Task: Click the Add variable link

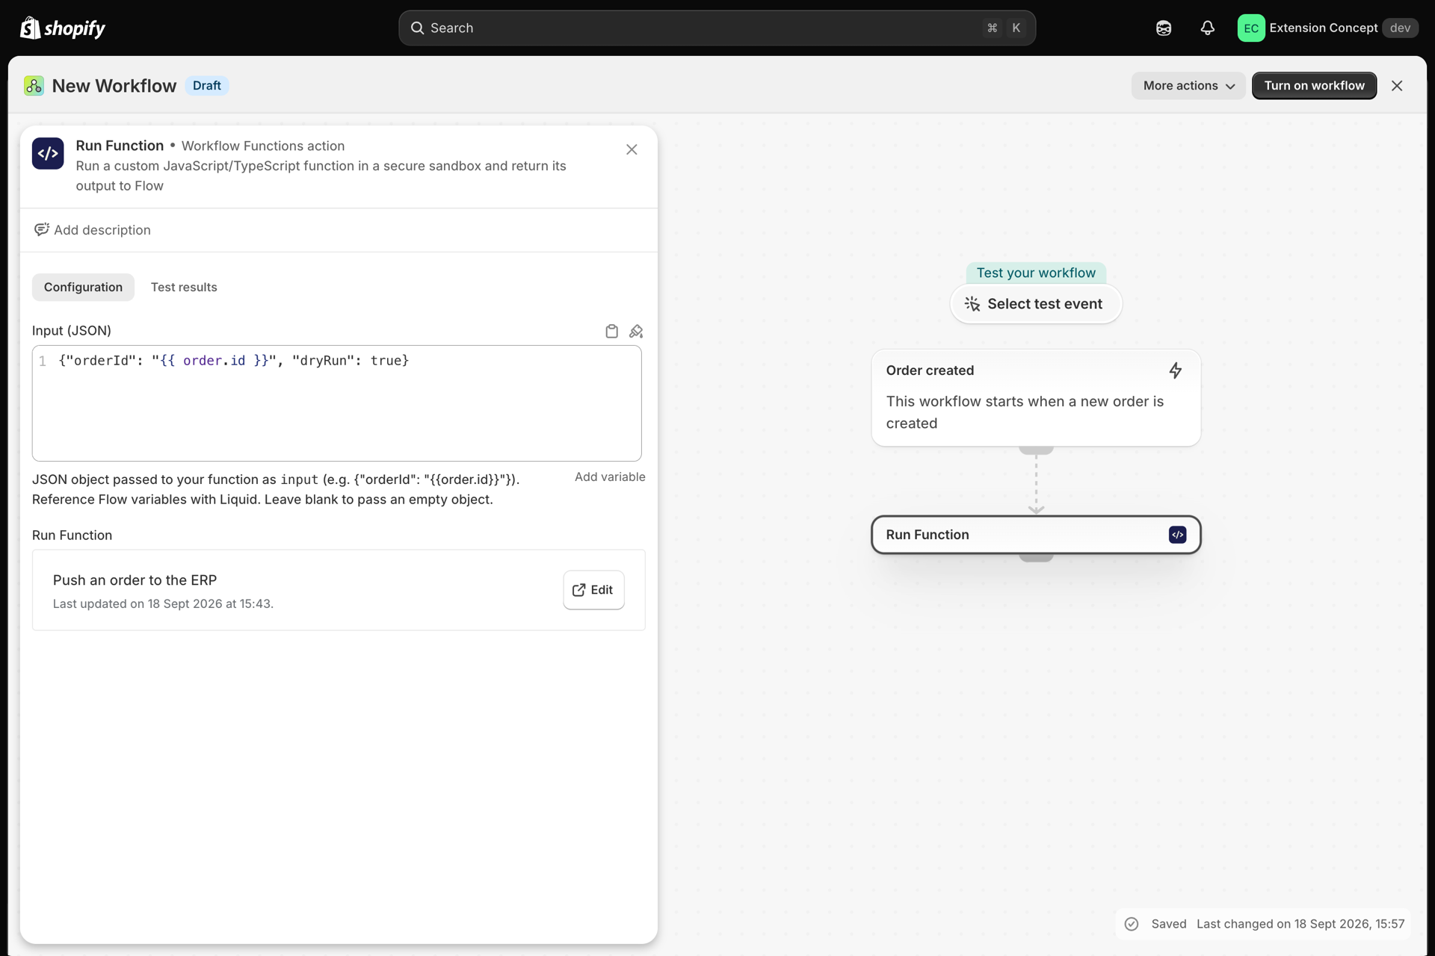Action: point(610,477)
